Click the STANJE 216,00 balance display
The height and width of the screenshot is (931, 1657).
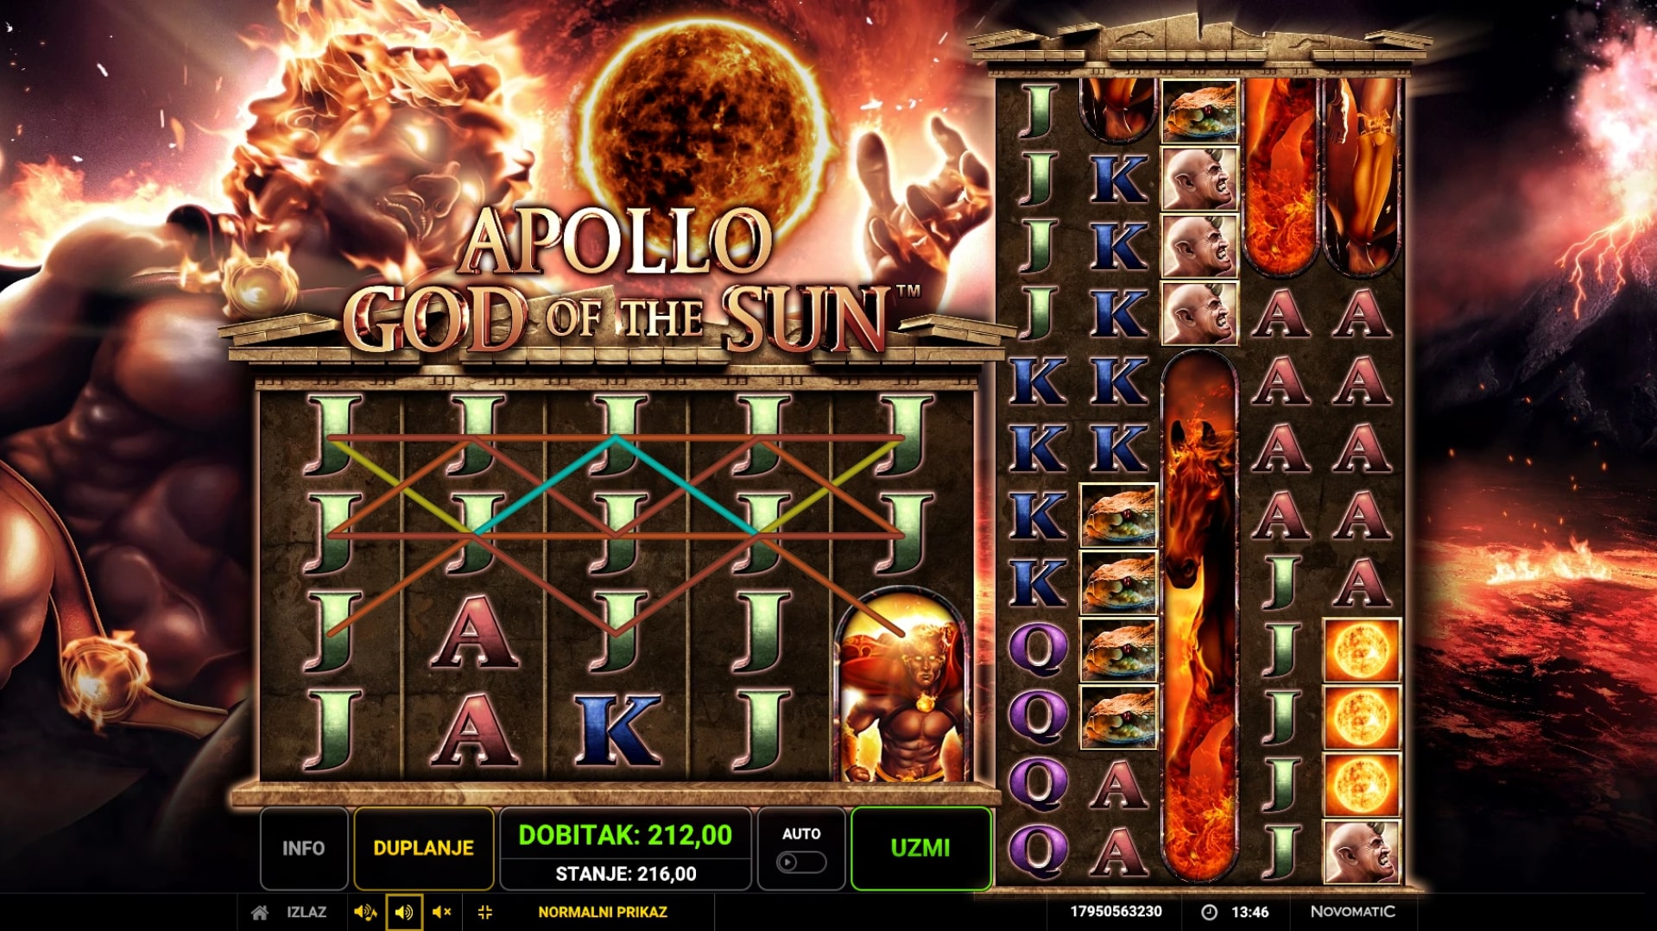(625, 874)
